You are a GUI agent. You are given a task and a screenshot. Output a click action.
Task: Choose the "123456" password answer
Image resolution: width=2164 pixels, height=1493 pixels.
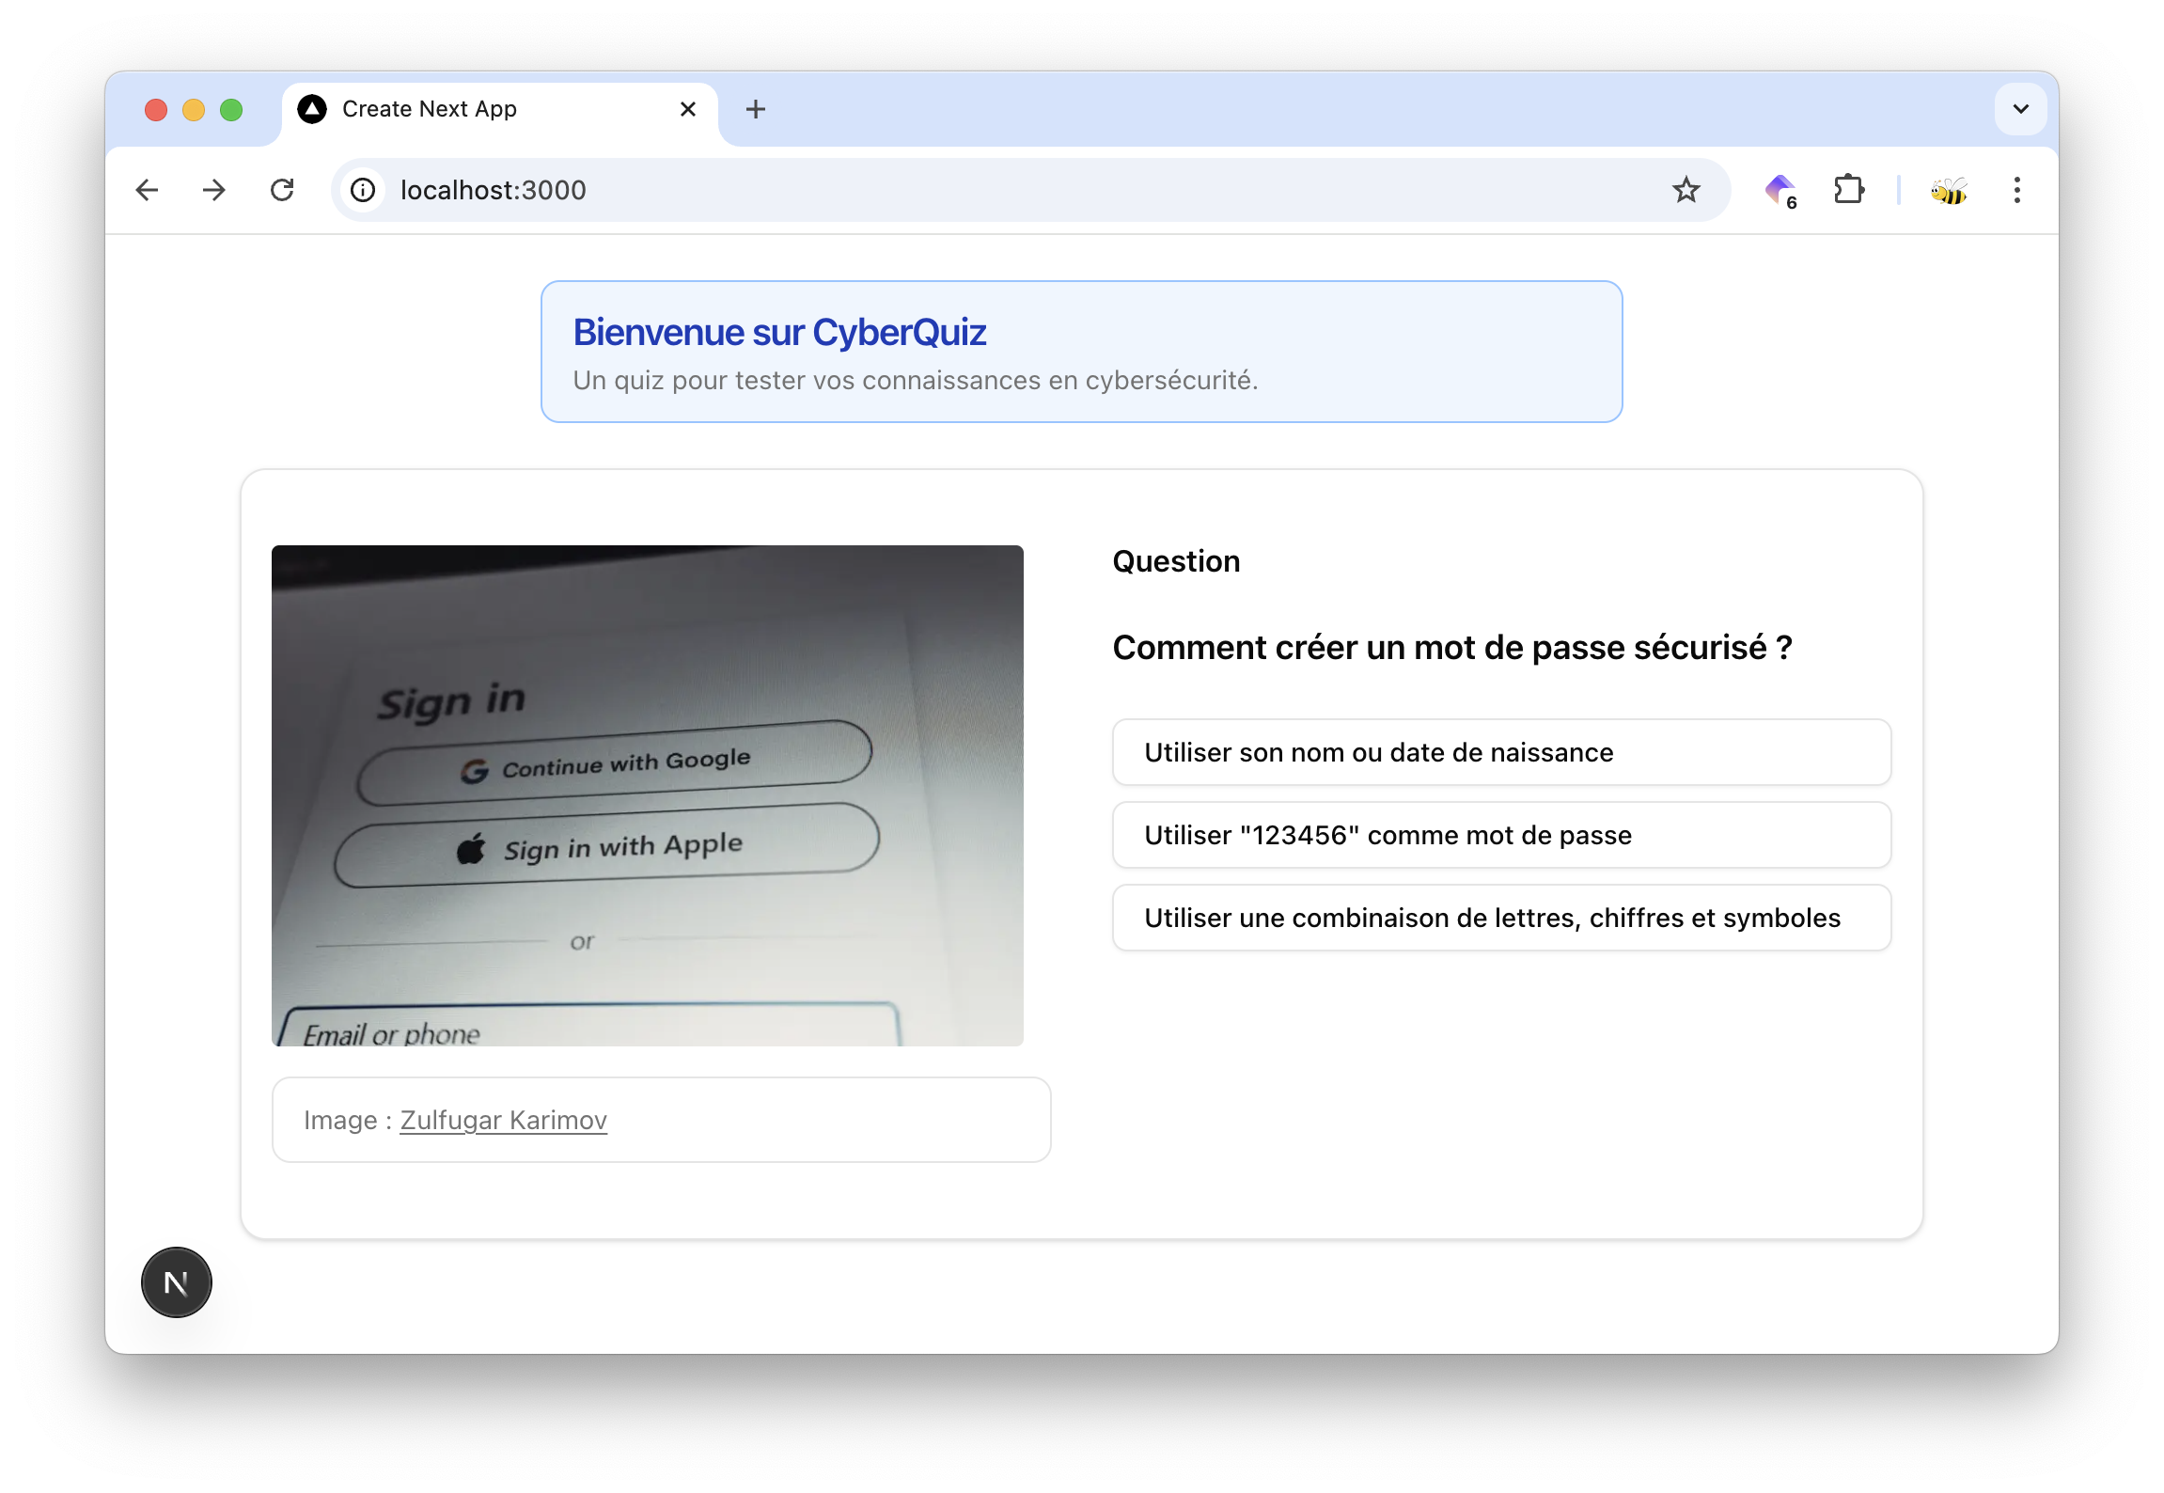tap(1501, 835)
